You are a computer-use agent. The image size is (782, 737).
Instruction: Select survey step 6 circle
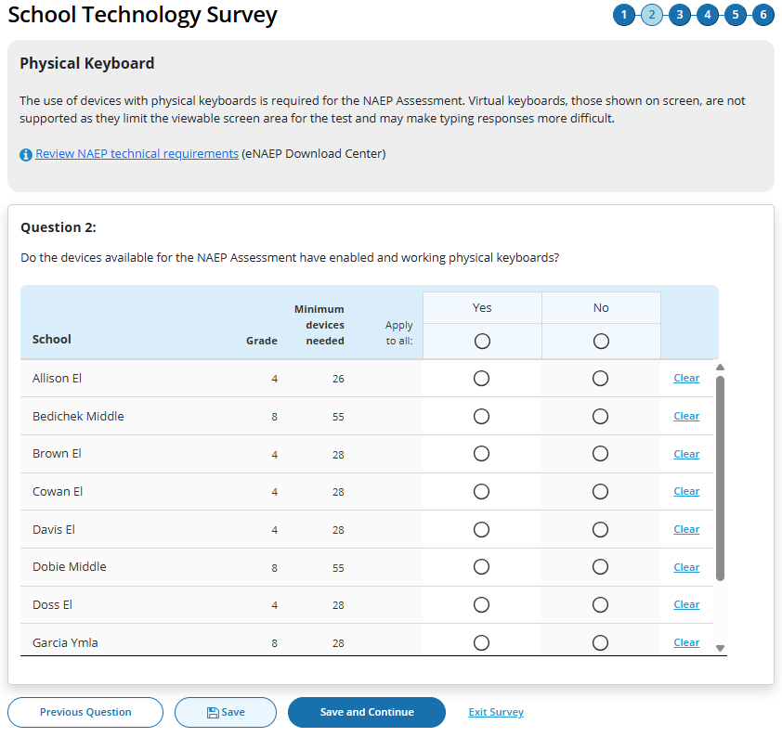[x=763, y=15]
